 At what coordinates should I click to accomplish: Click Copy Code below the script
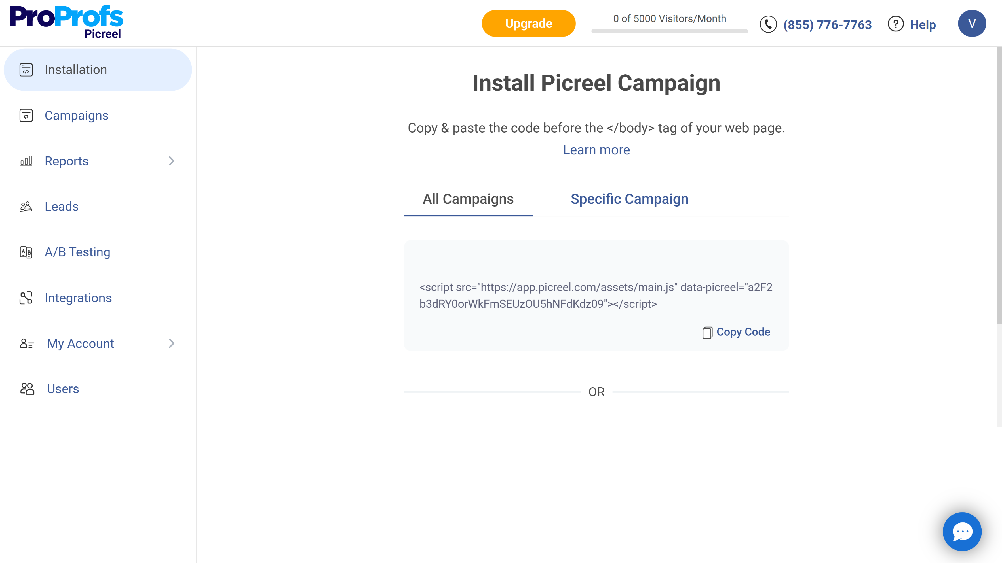(x=736, y=332)
